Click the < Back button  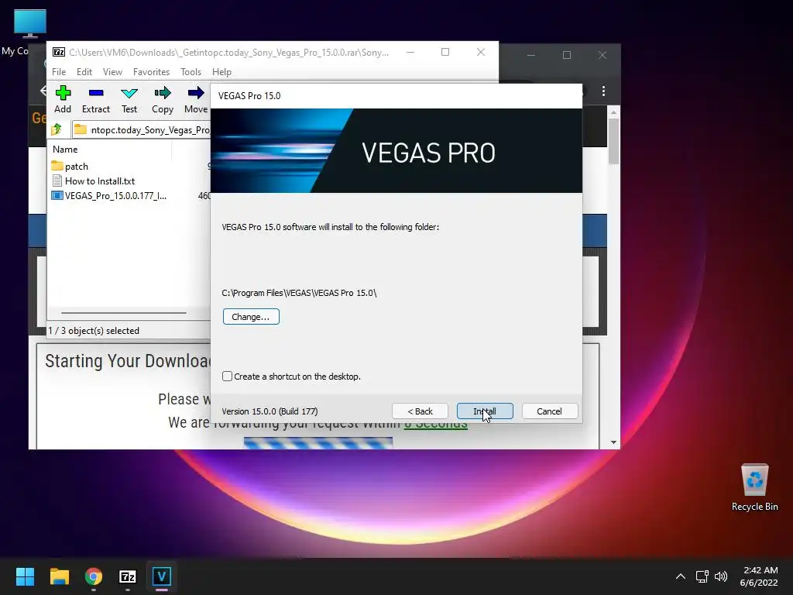click(420, 411)
